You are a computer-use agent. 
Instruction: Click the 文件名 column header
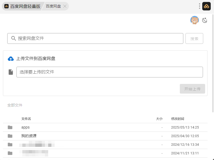click(x=26, y=119)
